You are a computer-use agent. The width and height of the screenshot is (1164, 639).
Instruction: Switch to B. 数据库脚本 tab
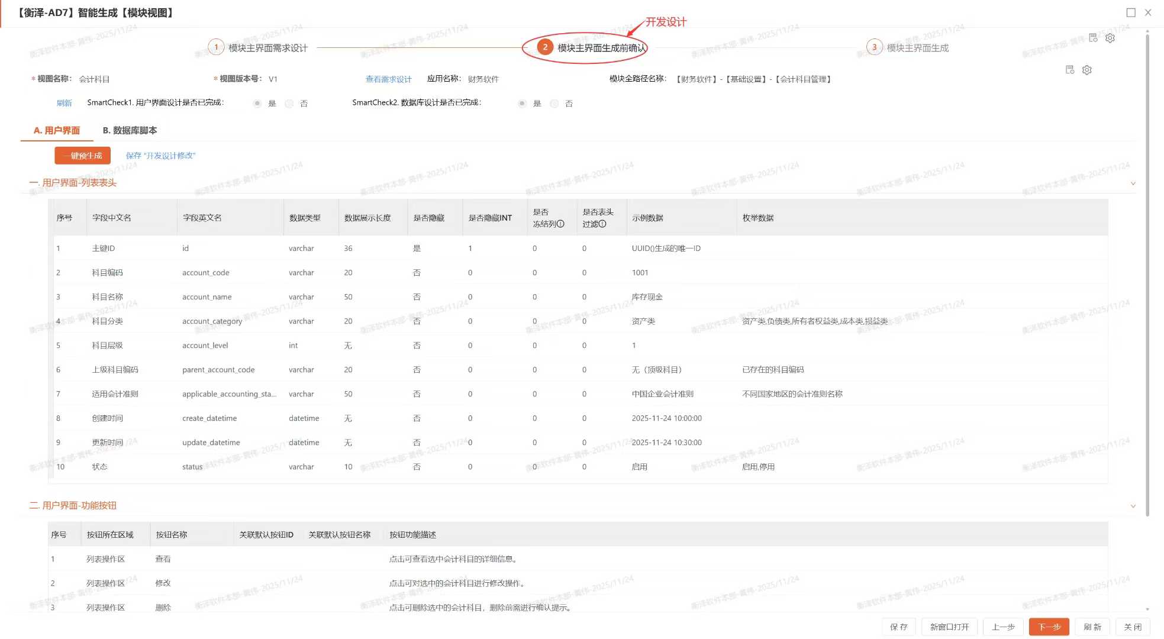pos(130,130)
